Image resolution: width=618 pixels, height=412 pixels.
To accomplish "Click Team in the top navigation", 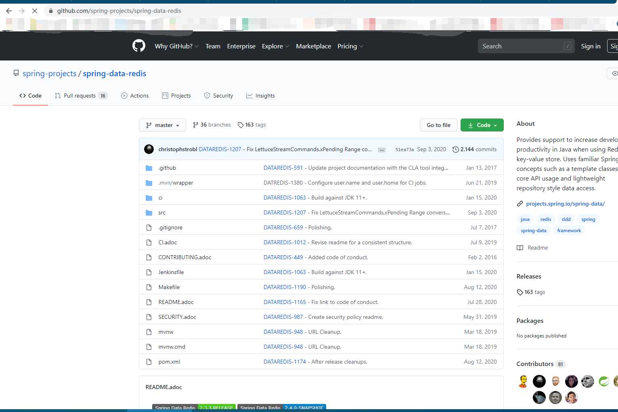I will (x=213, y=46).
